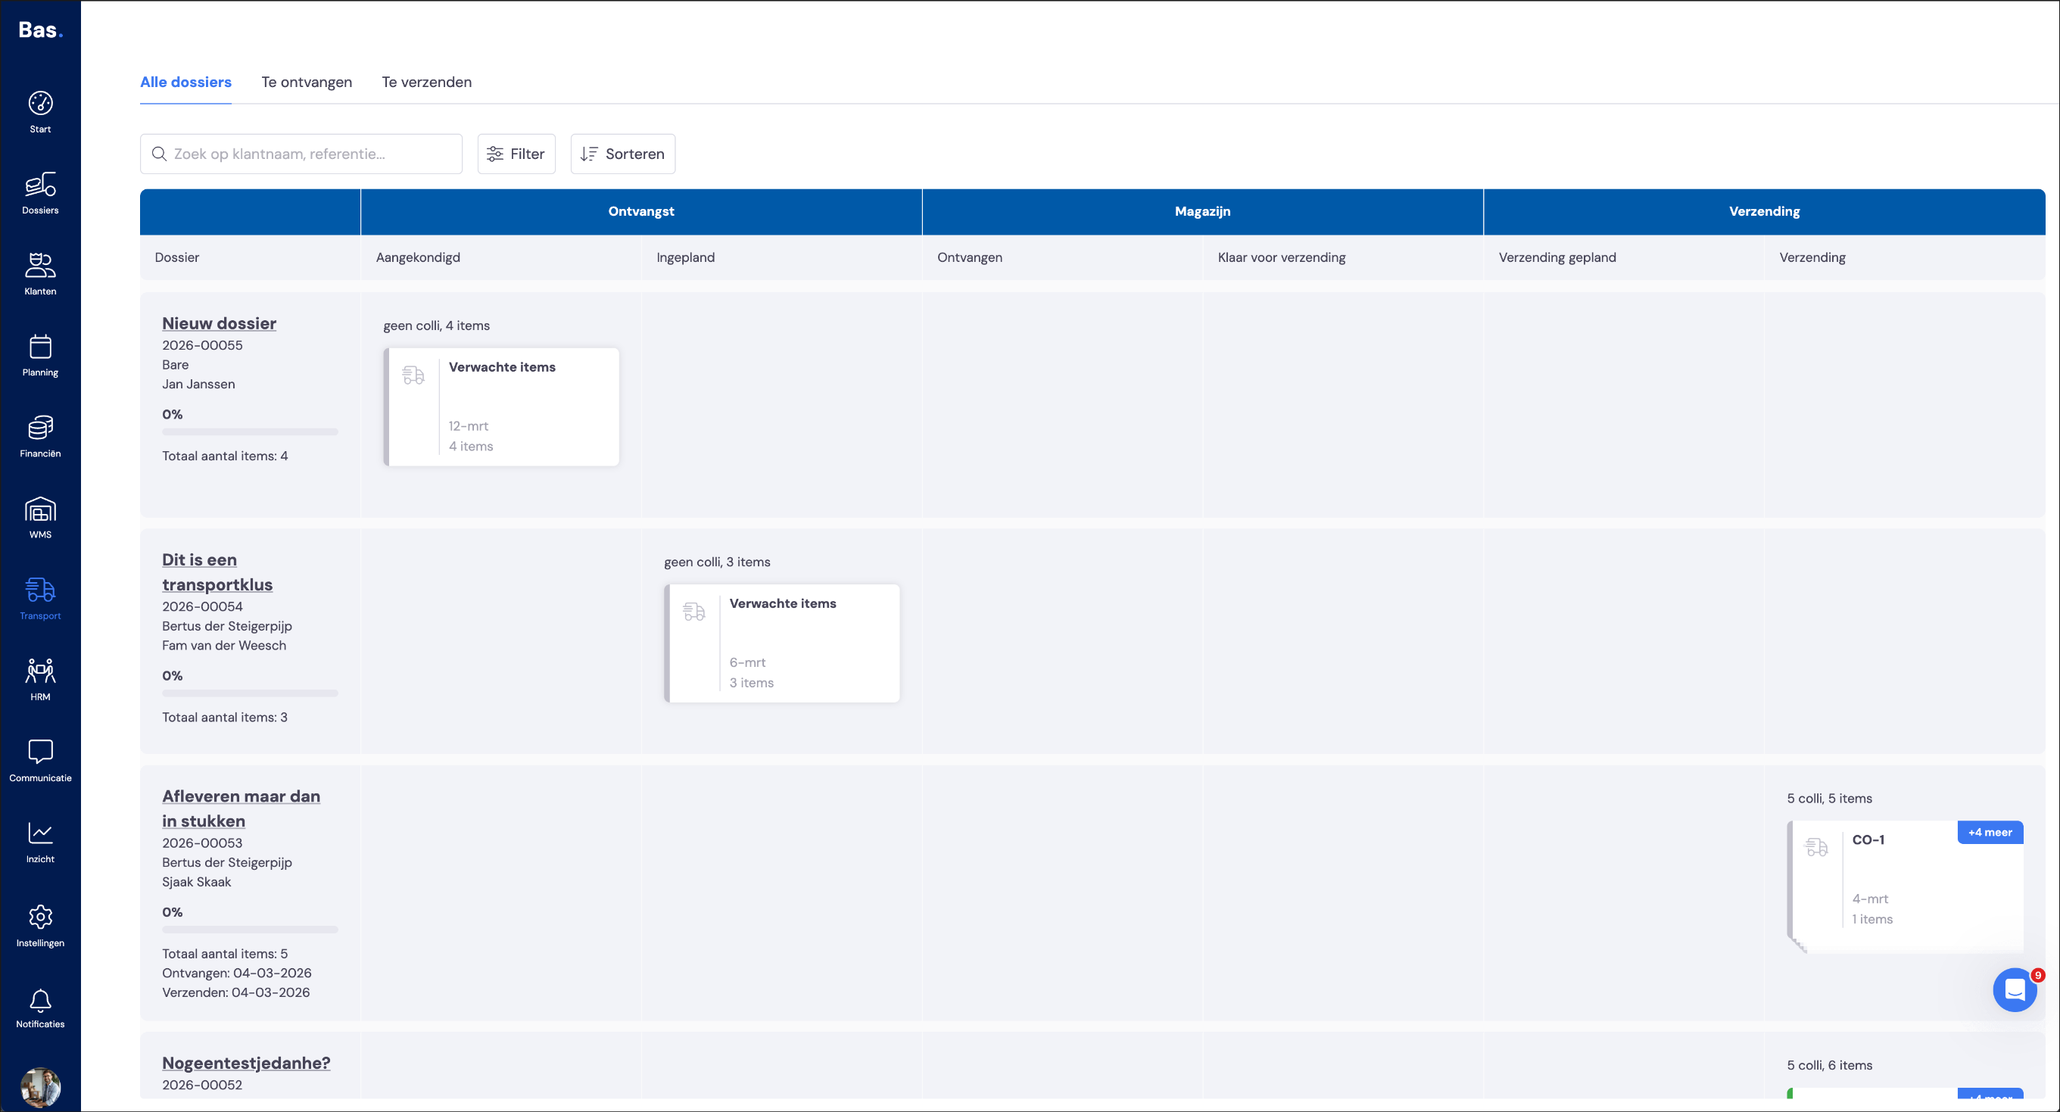
Task: Click '5 colli, 5 items' label
Action: coord(1830,799)
